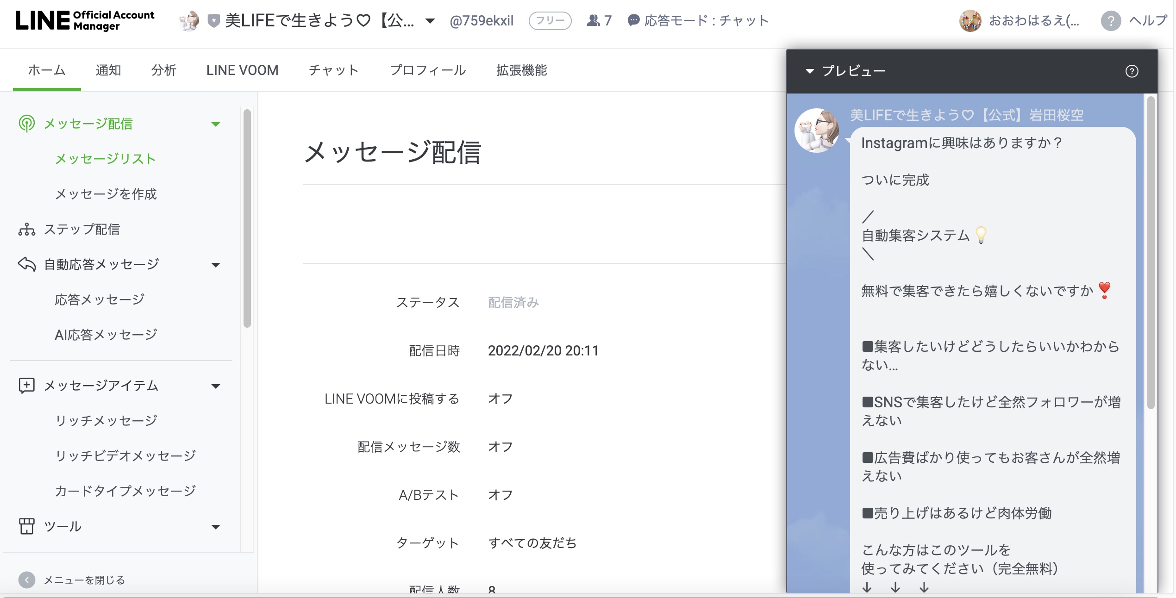Select メッセージを作成 in sidebar
The width and height of the screenshot is (1176, 598).
[106, 194]
